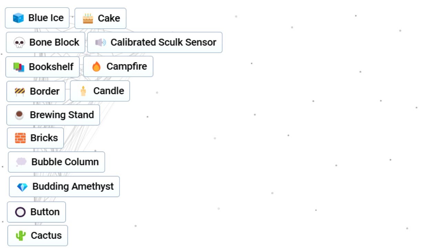This screenshot has width=441, height=248.
Task: Select the Bubble Column element
Action: [x=57, y=162]
